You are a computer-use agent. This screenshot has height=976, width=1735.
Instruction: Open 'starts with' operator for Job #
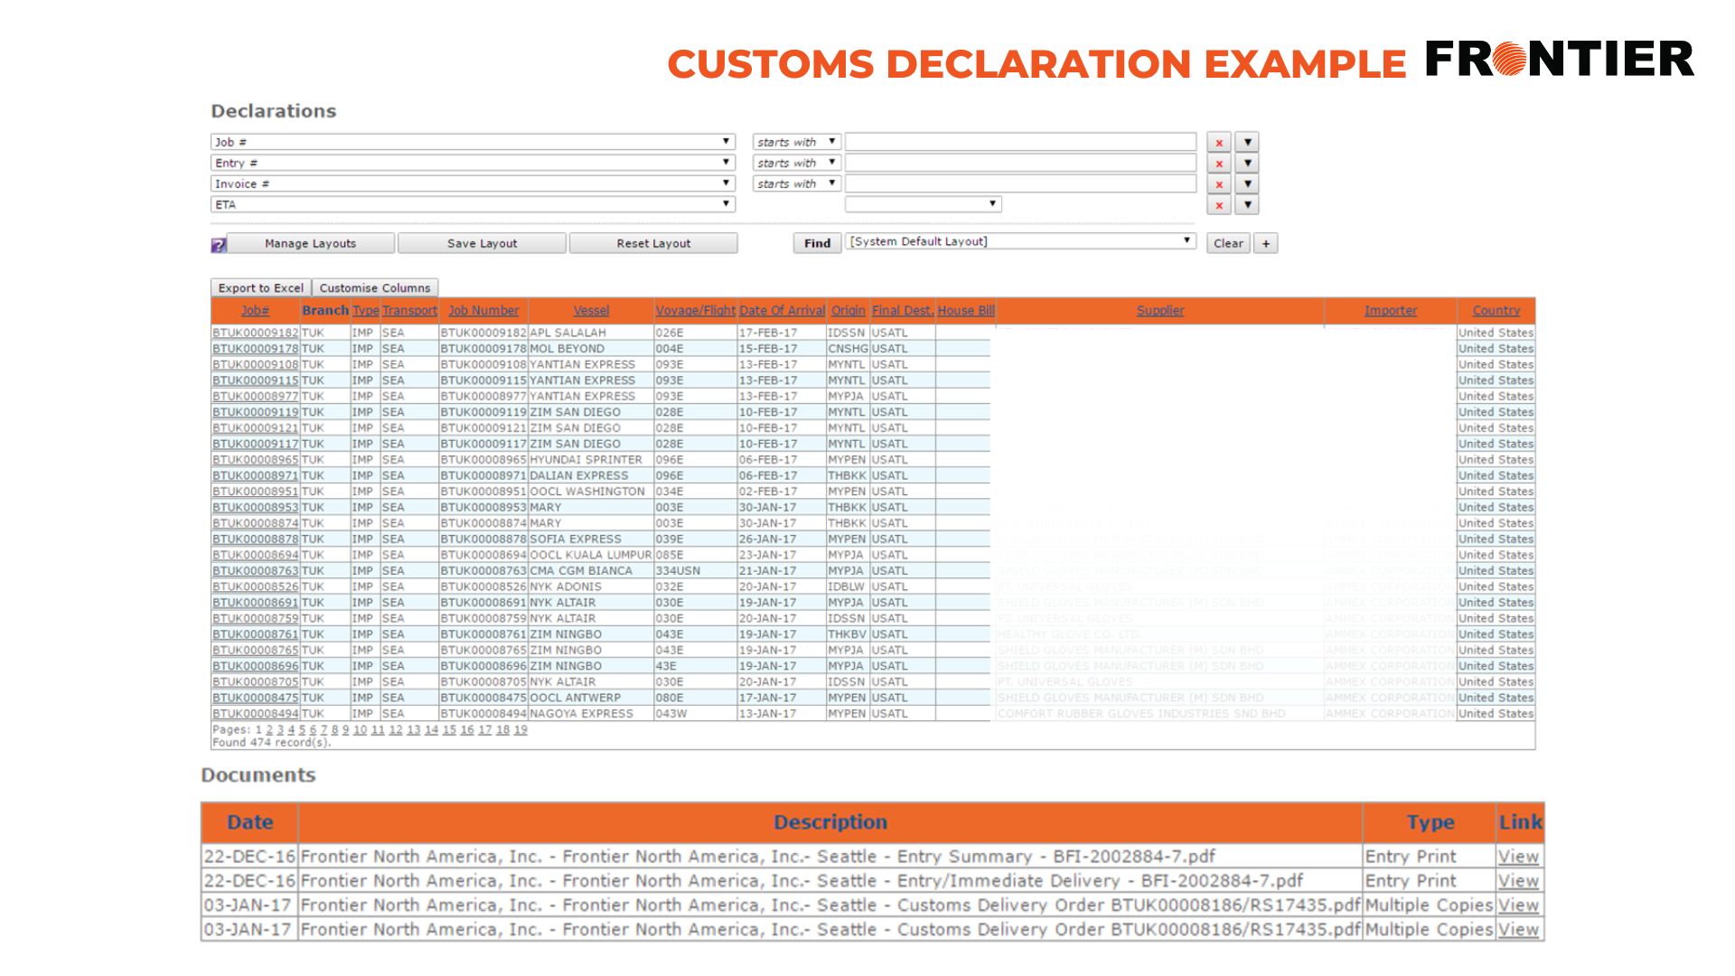(796, 142)
